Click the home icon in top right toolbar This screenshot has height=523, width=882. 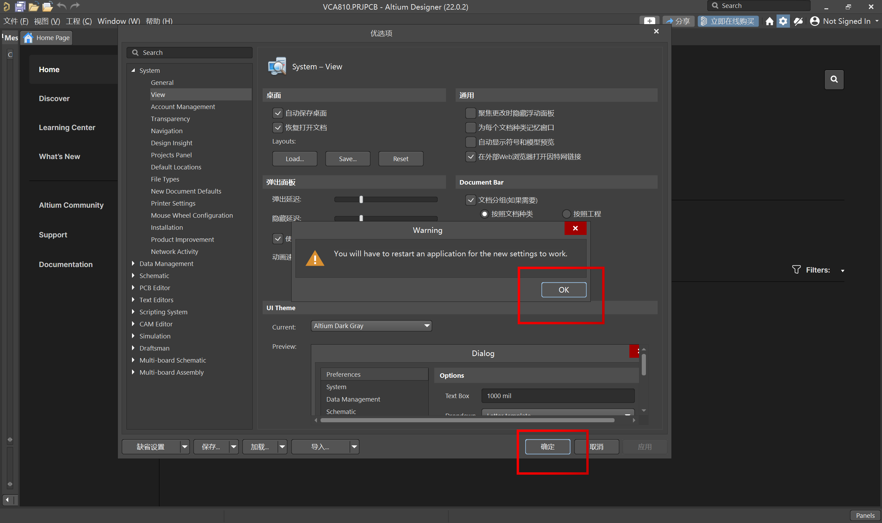click(769, 21)
